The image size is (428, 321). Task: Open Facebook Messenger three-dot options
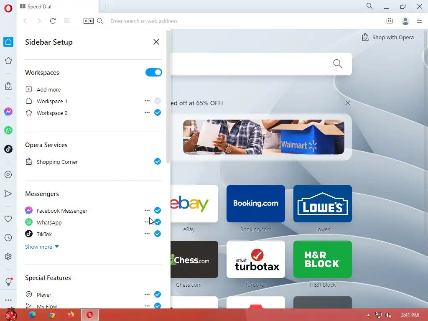tap(147, 210)
